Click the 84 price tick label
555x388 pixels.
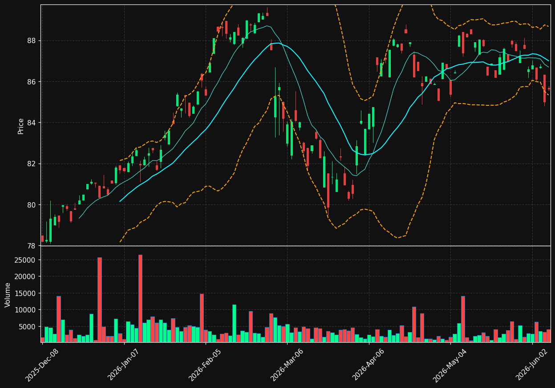point(32,123)
